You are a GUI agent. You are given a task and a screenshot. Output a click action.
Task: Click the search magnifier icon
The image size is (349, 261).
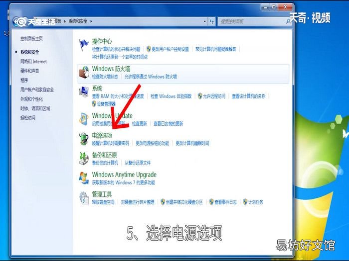[x=288, y=21]
